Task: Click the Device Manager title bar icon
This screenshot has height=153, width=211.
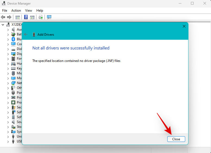Action: [4, 3]
